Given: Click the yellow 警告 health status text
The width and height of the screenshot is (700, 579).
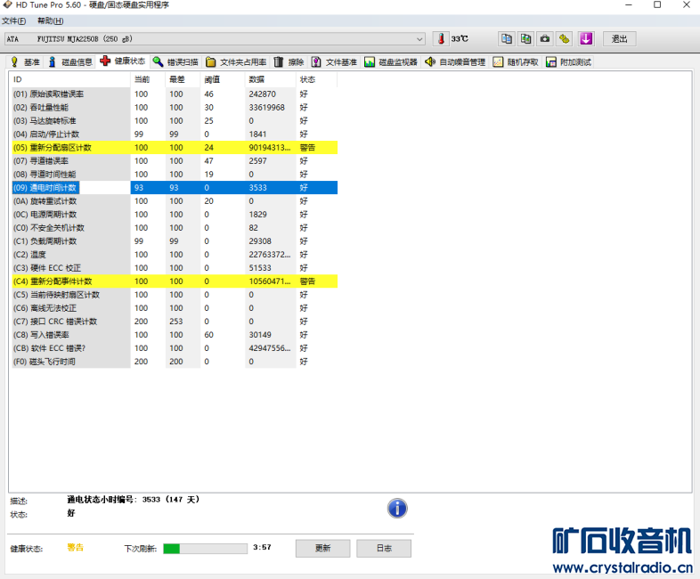Looking at the screenshot, I should [x=75, y=548].
